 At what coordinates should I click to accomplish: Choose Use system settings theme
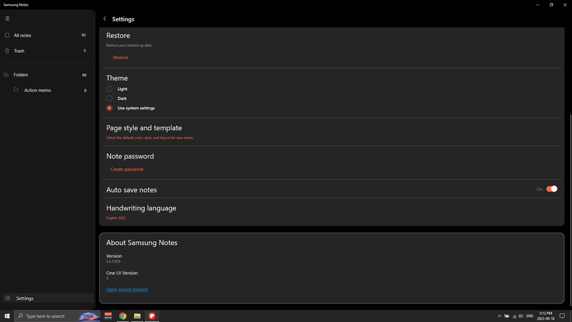point(109,108)
